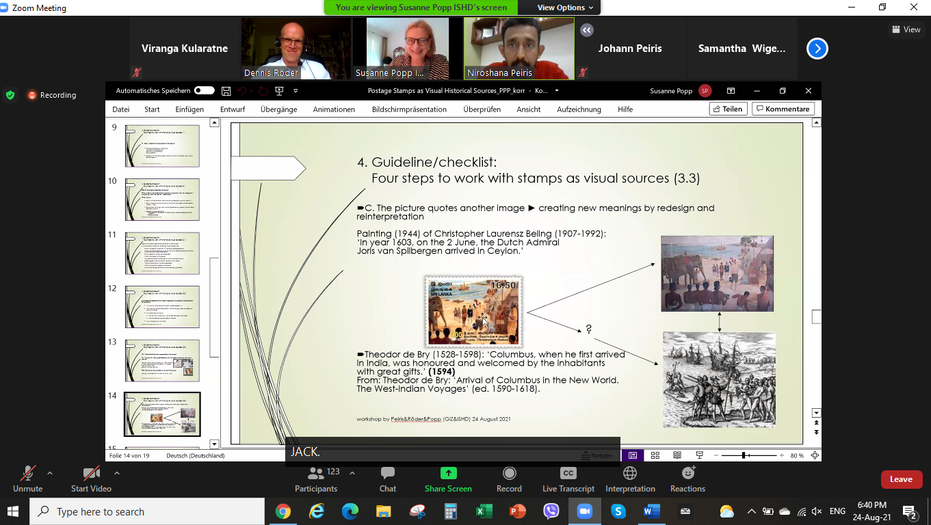Click the Record button in Zoom

tap(509, 479)
